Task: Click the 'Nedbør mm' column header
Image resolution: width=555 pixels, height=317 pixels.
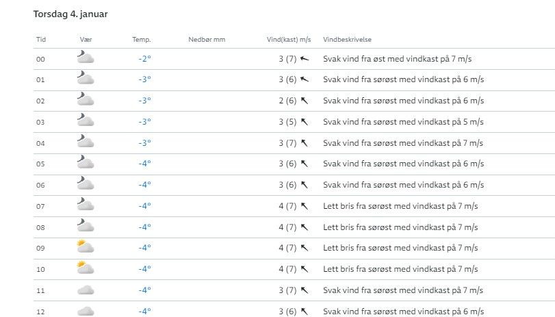Action: 207,40
